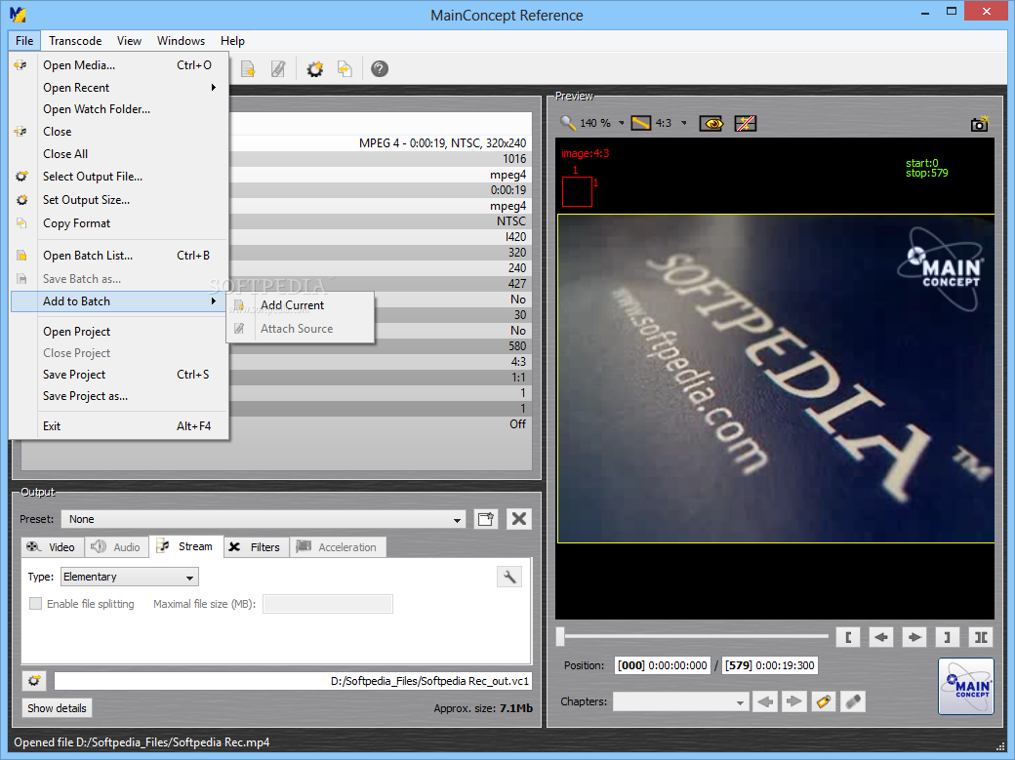Select Open Watch Folder... menu entry
The width and height of the screenshot is (1015, 760).
tap(119, 109)
